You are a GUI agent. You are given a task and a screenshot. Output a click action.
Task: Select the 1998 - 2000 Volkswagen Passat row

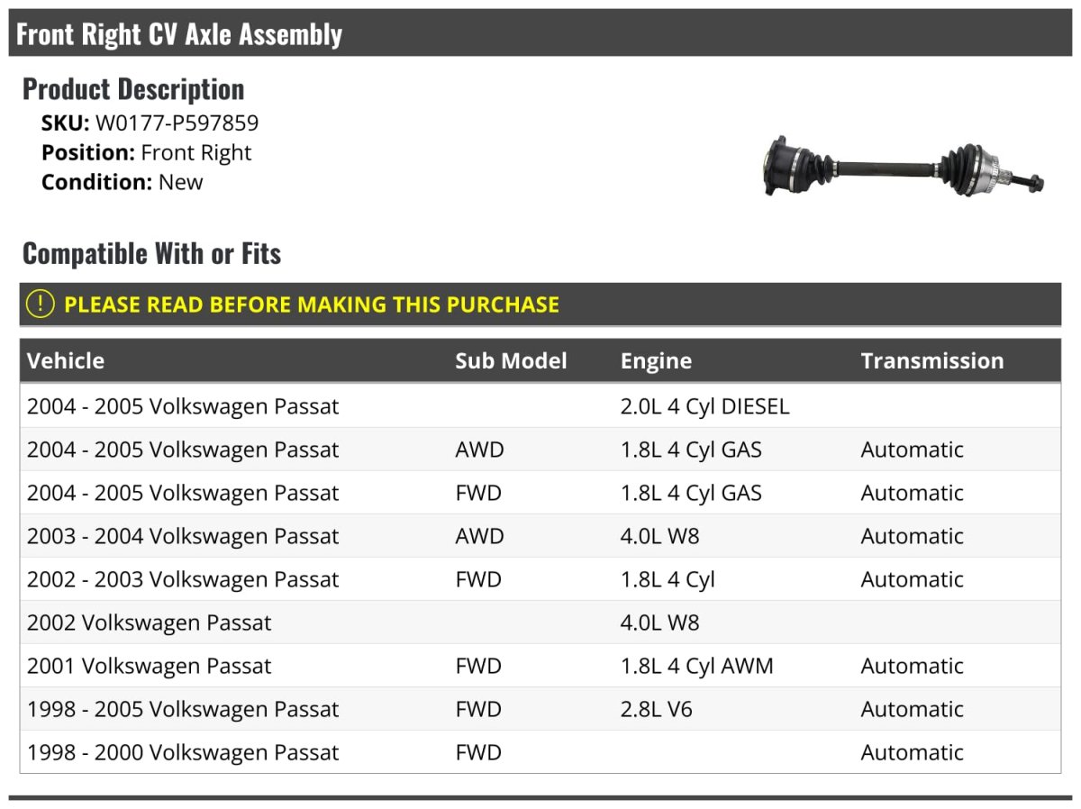(x=183, y=752)
